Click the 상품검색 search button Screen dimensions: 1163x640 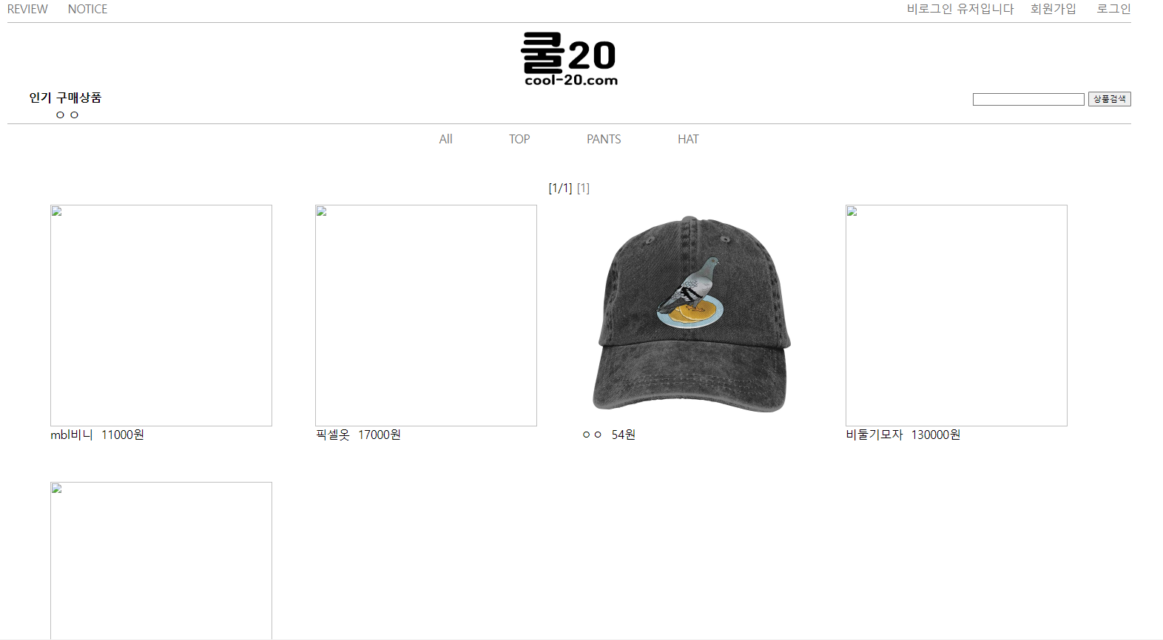pos(1109,99)
